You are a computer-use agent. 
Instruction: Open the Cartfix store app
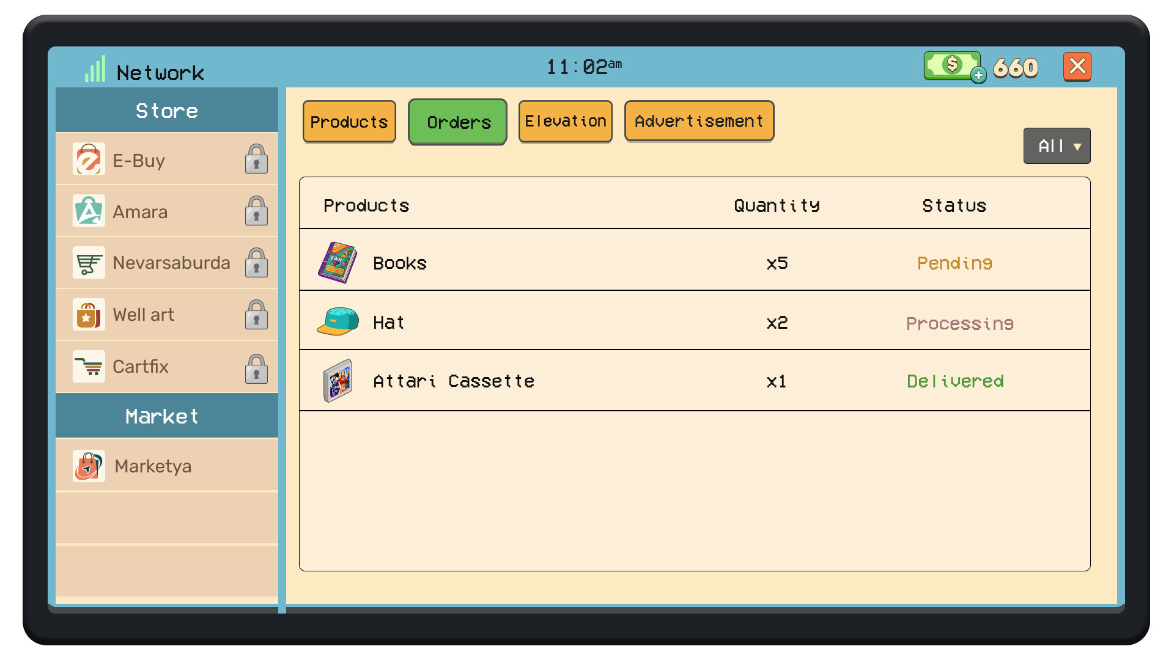[x=89, y=366]
